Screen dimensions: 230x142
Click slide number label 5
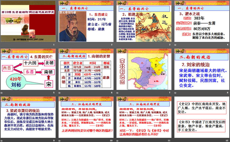point(54,93)
